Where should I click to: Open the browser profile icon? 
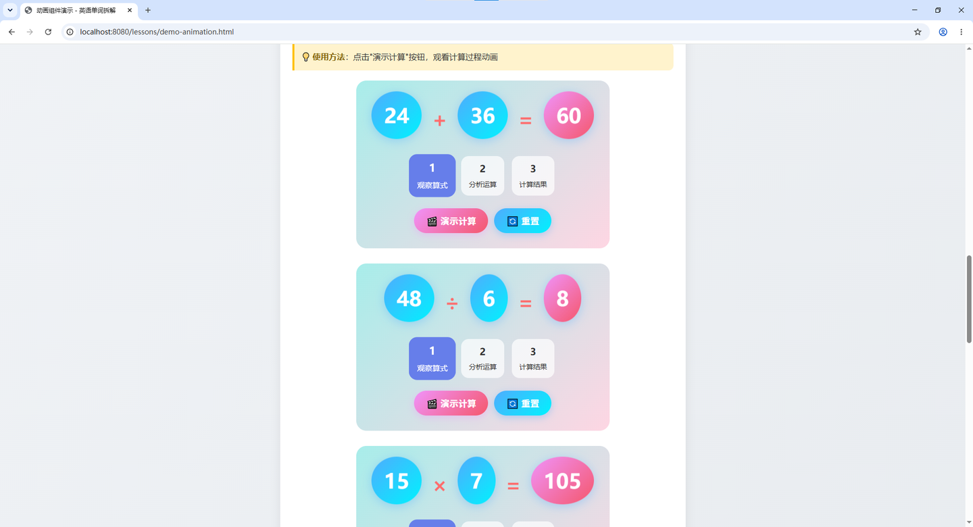pos(943,32)
